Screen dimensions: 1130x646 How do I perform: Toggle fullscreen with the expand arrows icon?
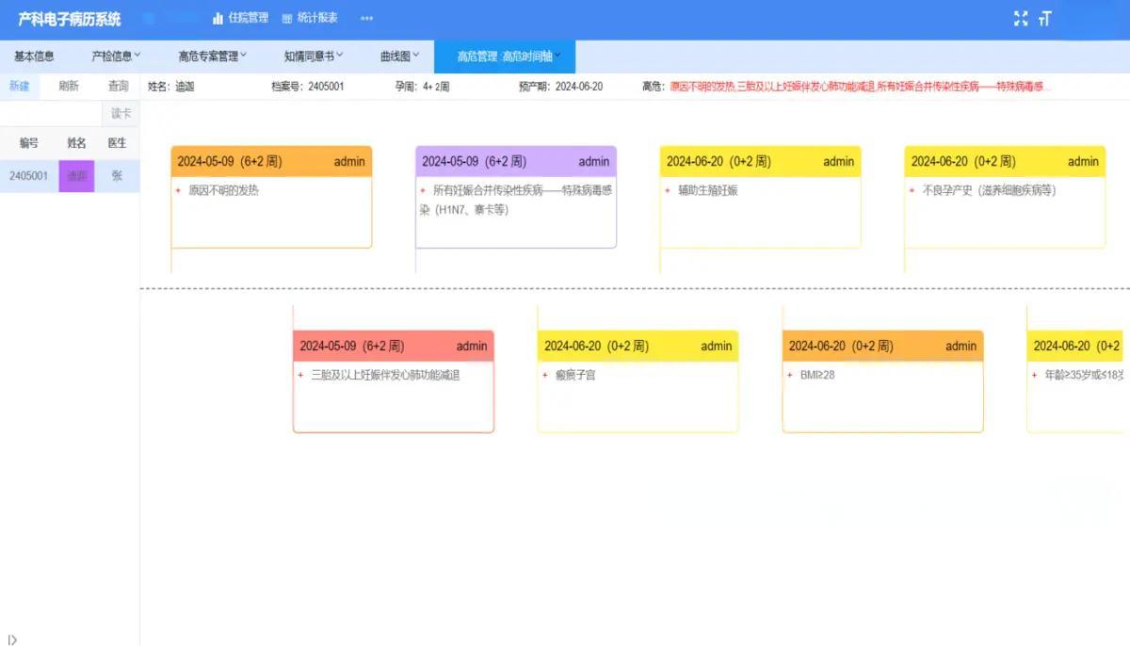click(1021, 19)
